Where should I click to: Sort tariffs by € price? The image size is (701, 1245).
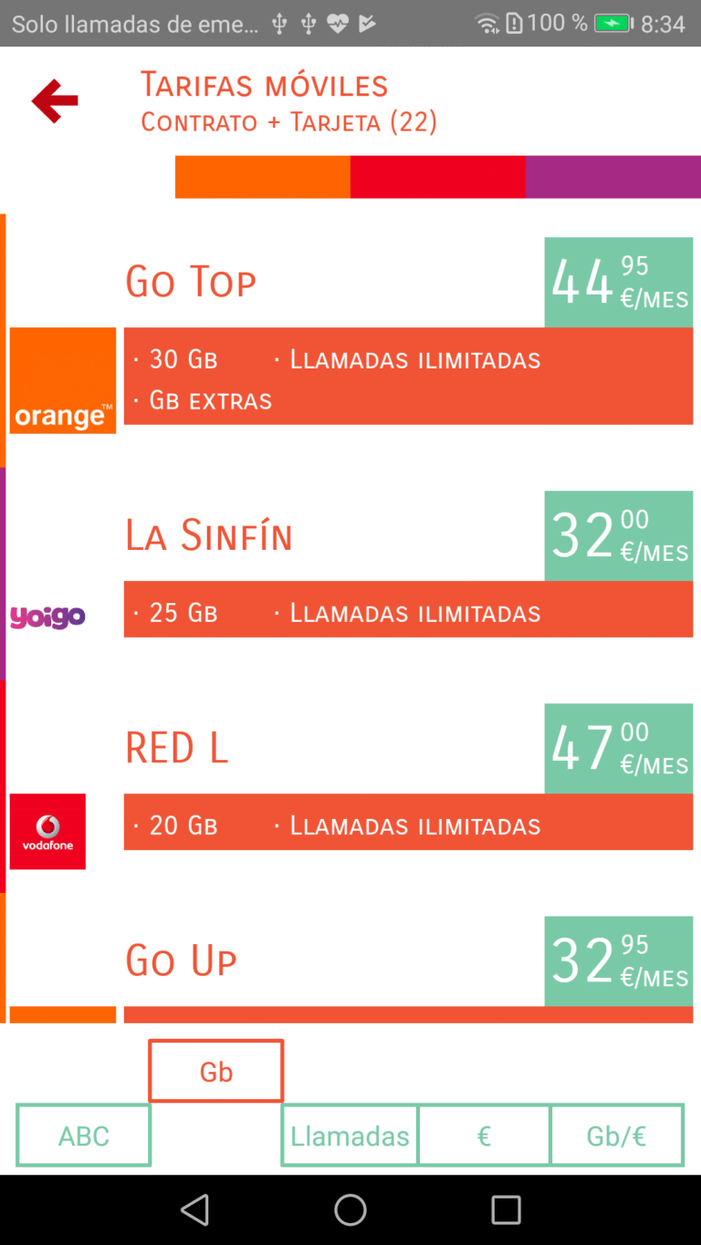pyautogui.click(x=484, y=1136)
